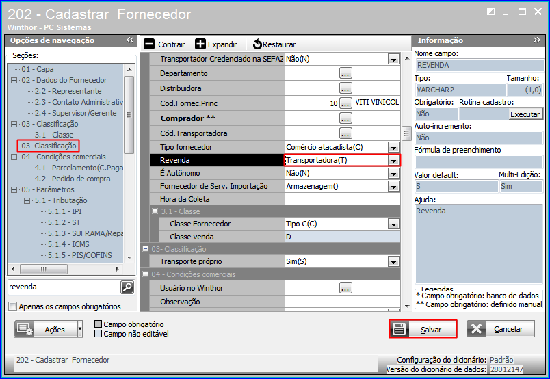Collapse tree node 02 - Dados do Fornecedor
550x379 pixels.
pyautogui.click(x=14, y=80)
